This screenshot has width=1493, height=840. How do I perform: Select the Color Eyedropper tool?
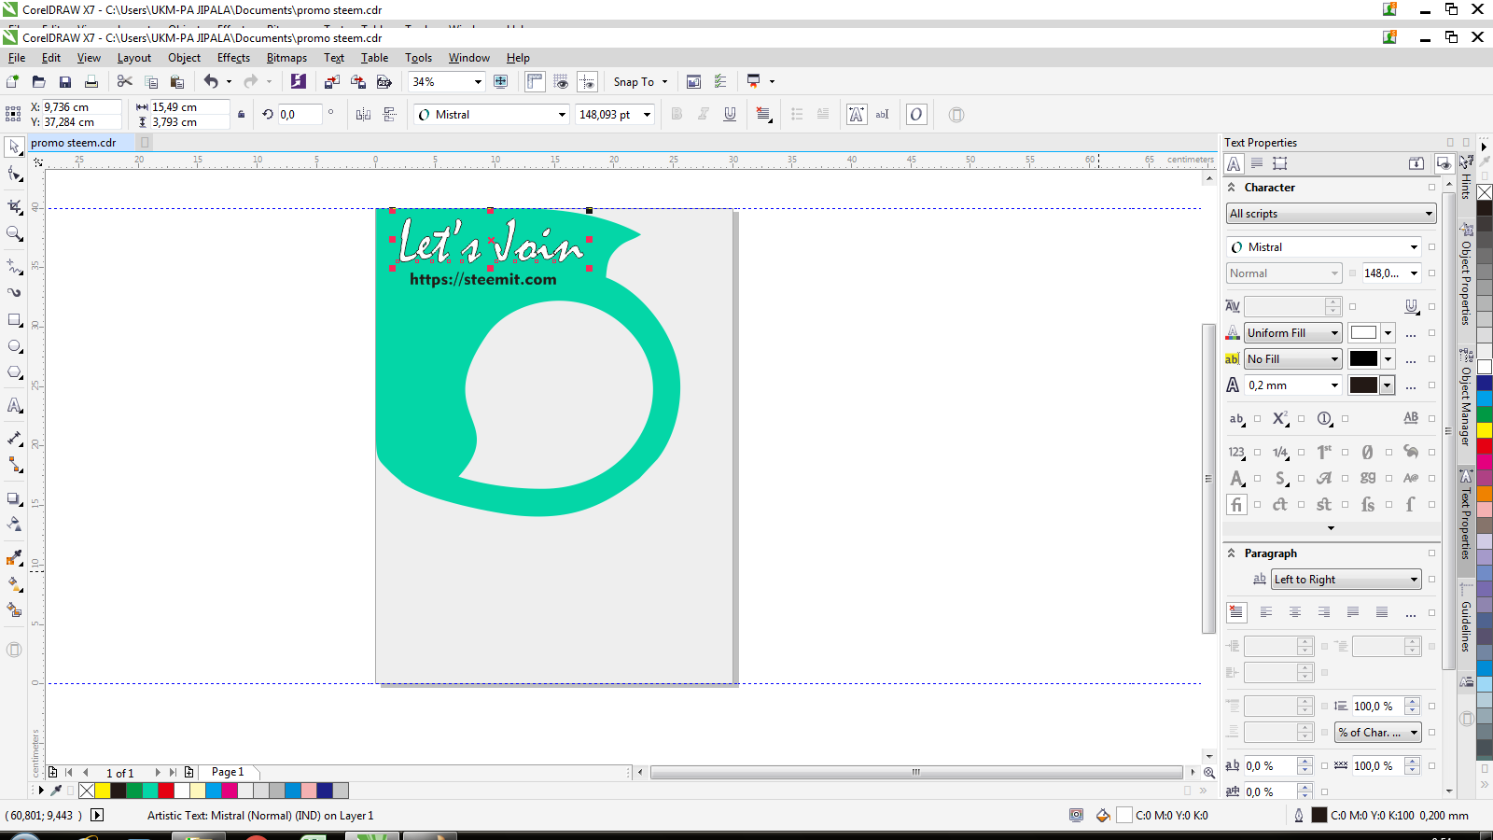14,557
